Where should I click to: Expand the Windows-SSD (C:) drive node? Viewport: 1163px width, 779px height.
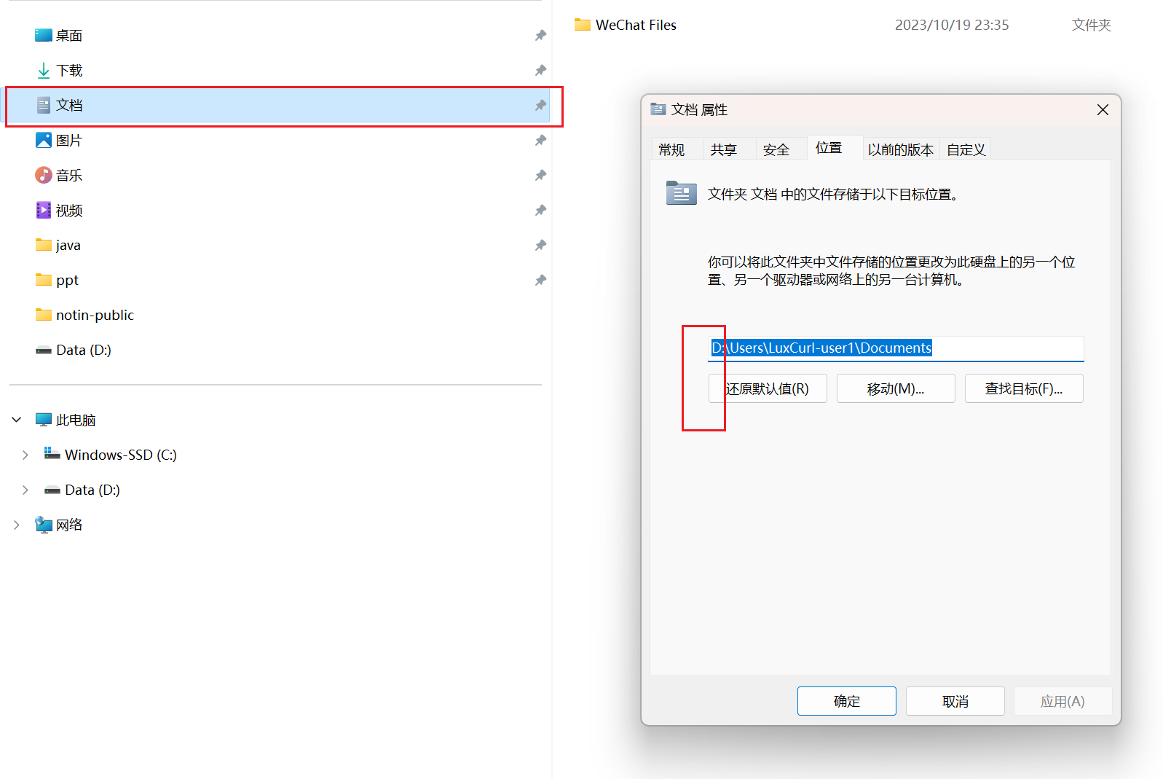coord(25,455)
